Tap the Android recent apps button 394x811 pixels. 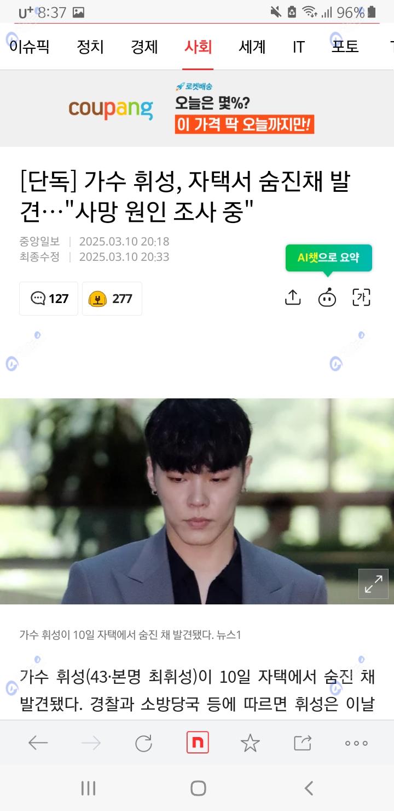88,788
